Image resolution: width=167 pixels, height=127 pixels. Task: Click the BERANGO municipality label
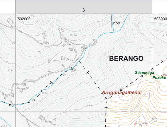(126, 59)
